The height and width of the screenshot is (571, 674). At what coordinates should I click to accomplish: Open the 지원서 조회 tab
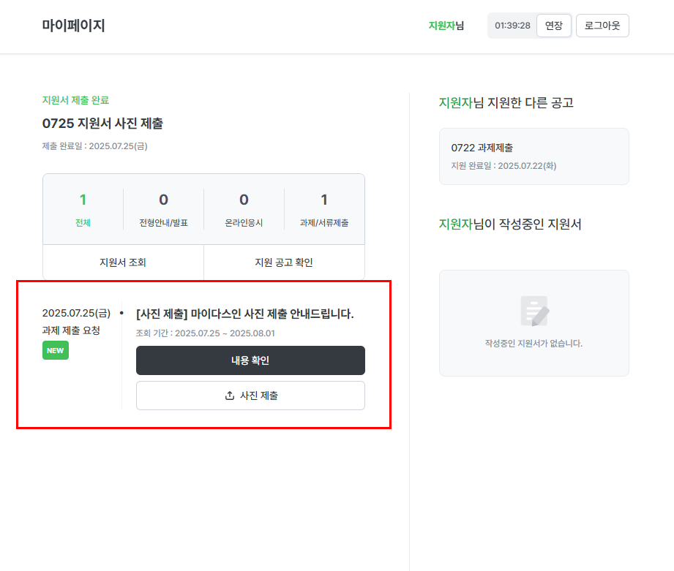pos(122,262)
